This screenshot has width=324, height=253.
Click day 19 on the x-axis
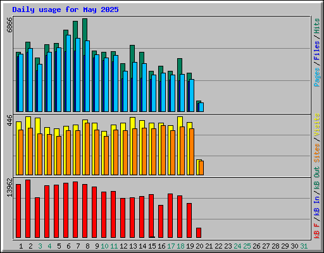[190, 246]
